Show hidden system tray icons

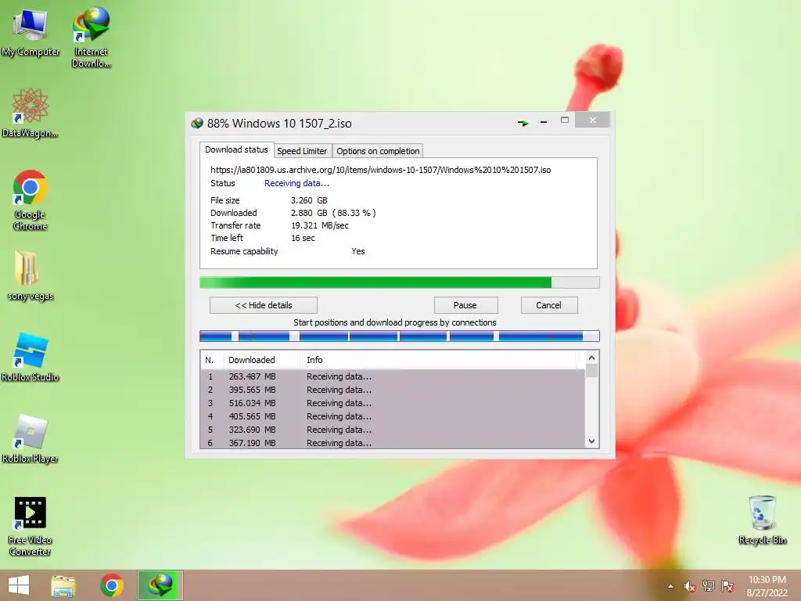[670, 586]
